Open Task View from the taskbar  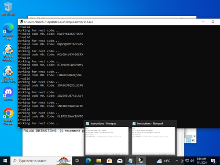(x=77, y=161)
